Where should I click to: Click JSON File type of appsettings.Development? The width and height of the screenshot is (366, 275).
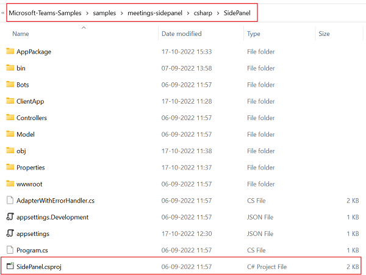260,217
